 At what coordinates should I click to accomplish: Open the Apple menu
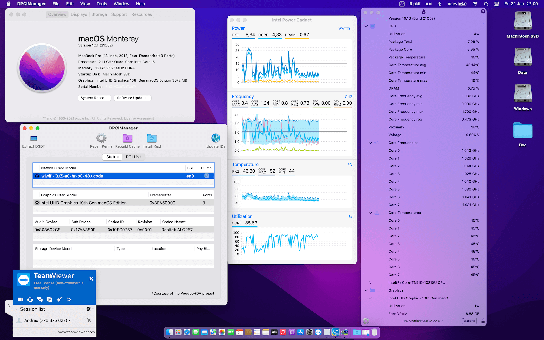(x=8, y=4)
